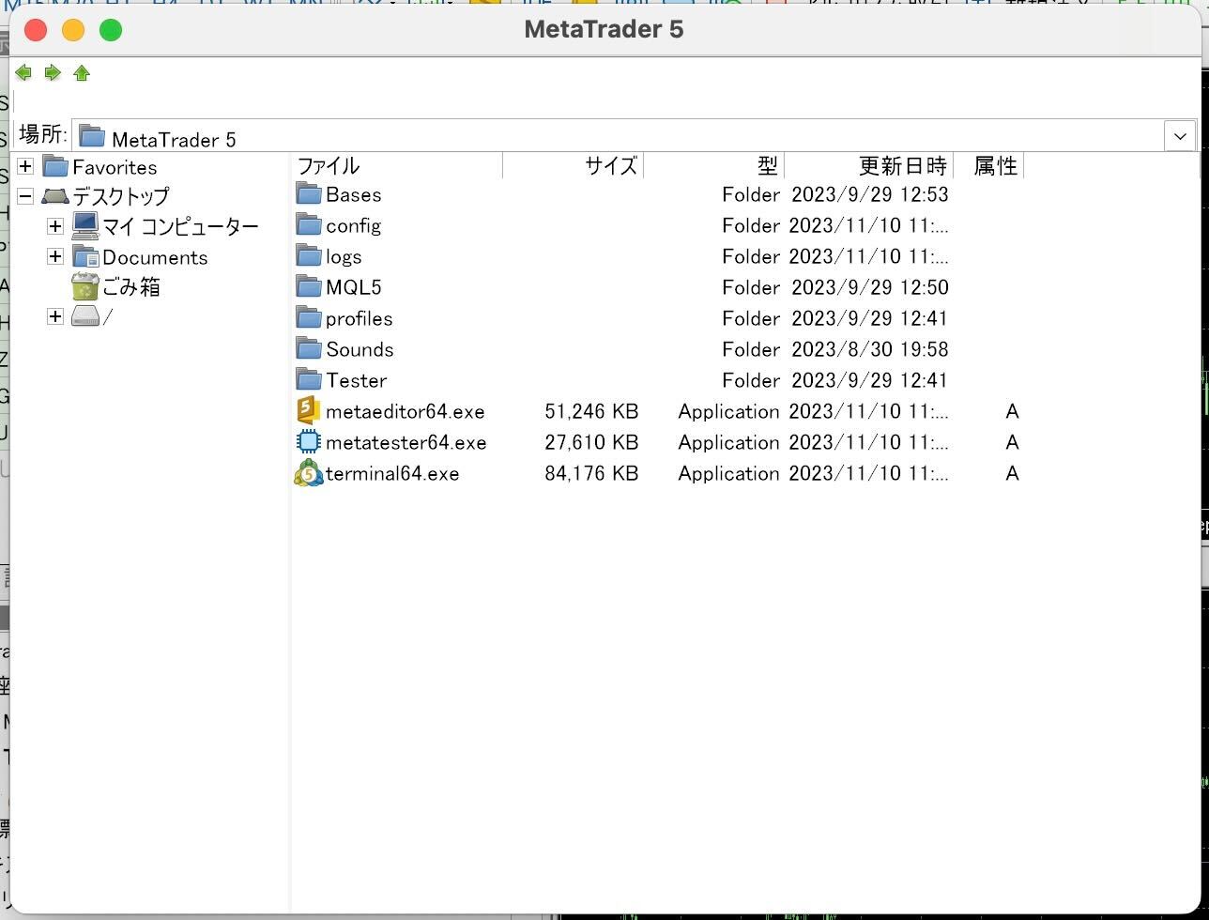
Task: Click the green back arrow icon
Action: pos(23,73)
